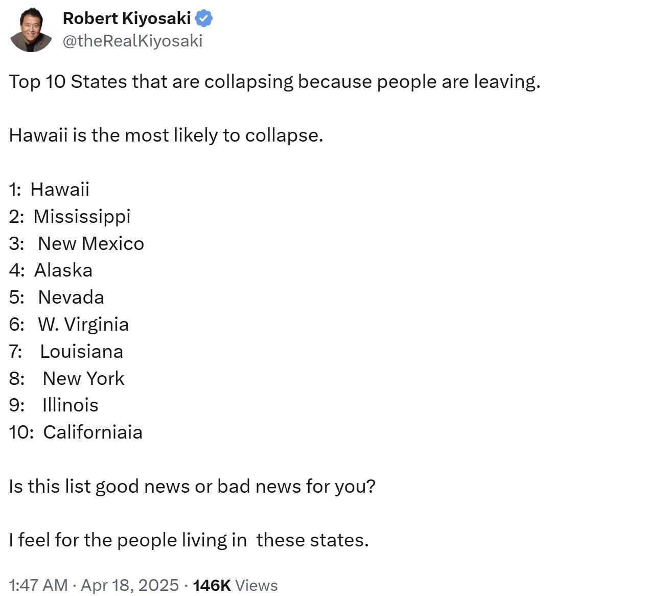
Task: Select the "9: Illinois" list entry
Action: 54,405
